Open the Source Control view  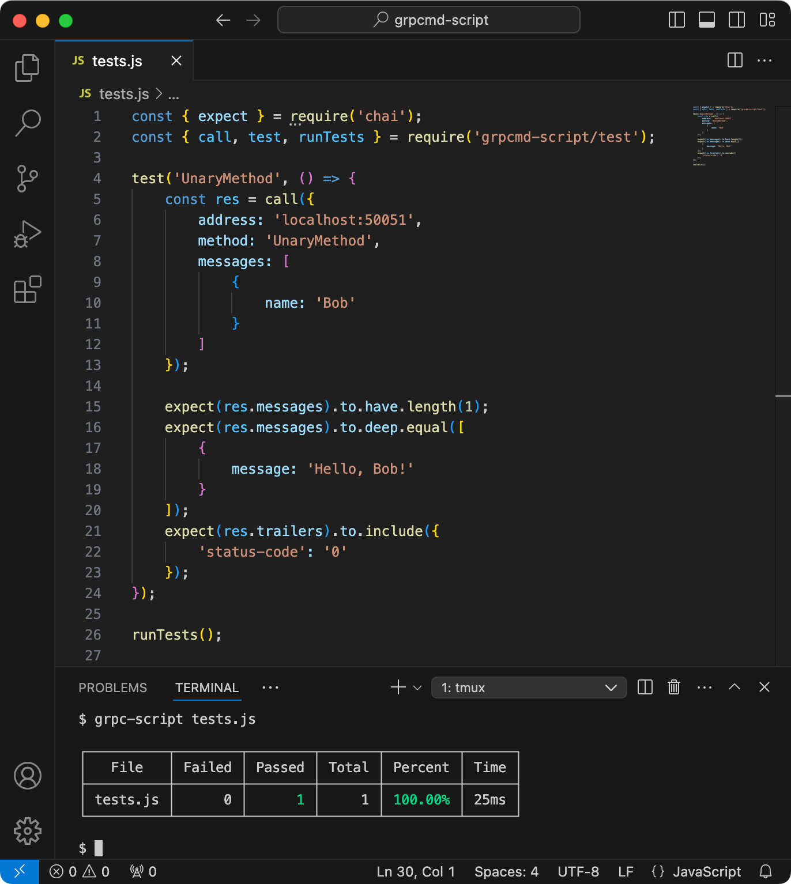click(x=27, y=179)
